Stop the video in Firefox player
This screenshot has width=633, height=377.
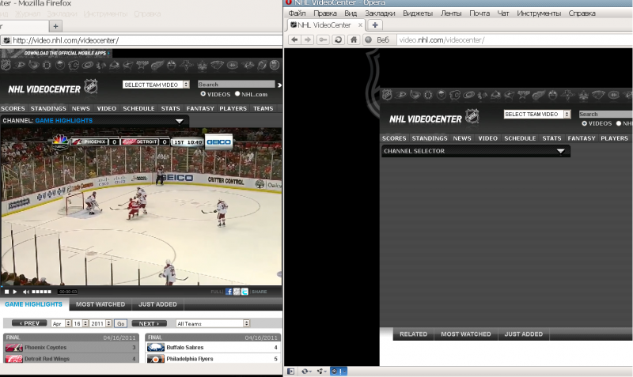[x=6, y=292]
